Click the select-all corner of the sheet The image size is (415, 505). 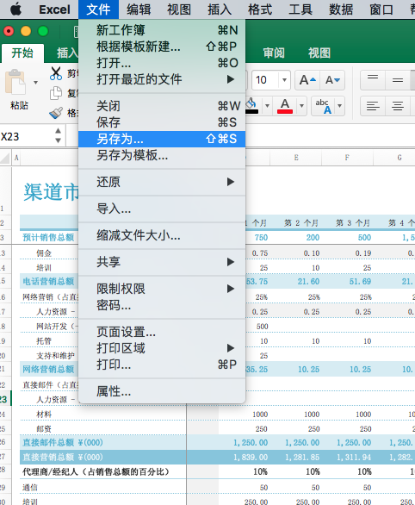(x=5, y=158)
